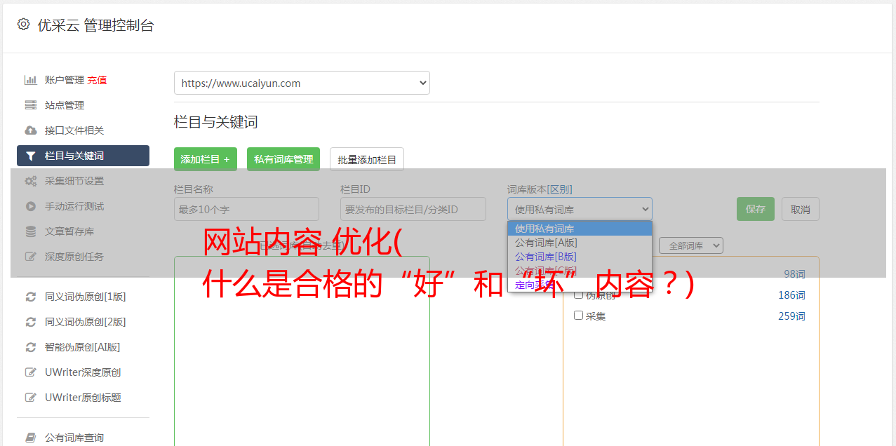The width and height of the screenshot is (896, 446).
Task: Click the gear icon beside 优采云 管理控制台
Action: (23, 25)
